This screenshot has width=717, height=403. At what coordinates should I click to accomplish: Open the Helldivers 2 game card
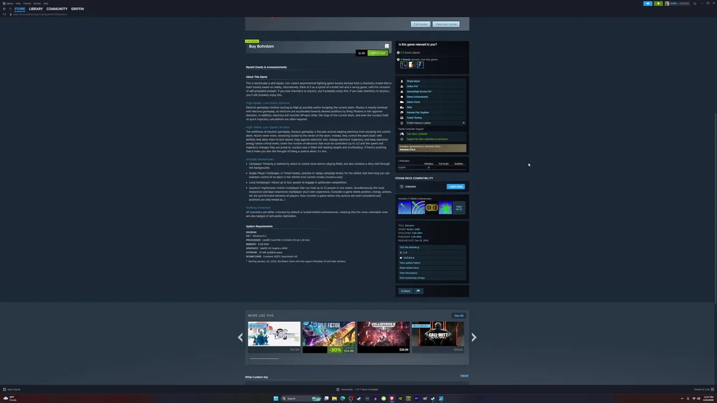pos(384,337)
